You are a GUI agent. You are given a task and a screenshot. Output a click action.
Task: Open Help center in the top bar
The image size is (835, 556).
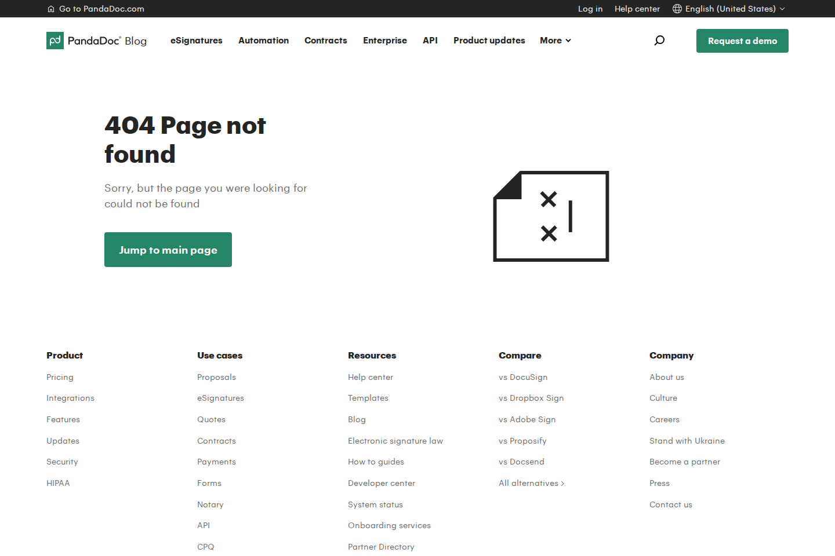(x=637, y=9)
